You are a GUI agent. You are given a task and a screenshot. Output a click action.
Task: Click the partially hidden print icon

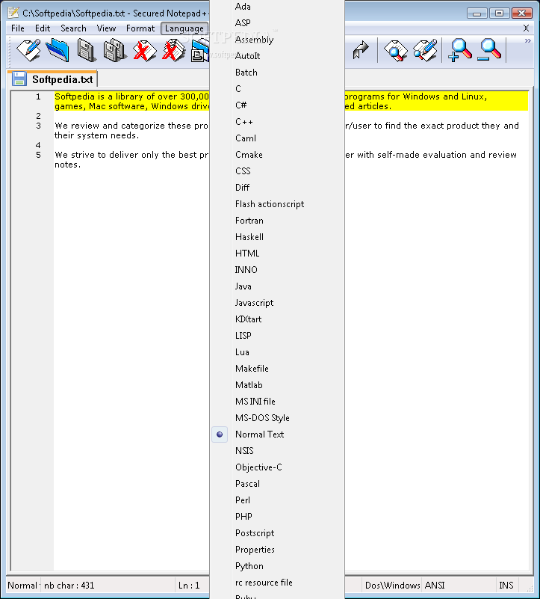coord(200,51)
